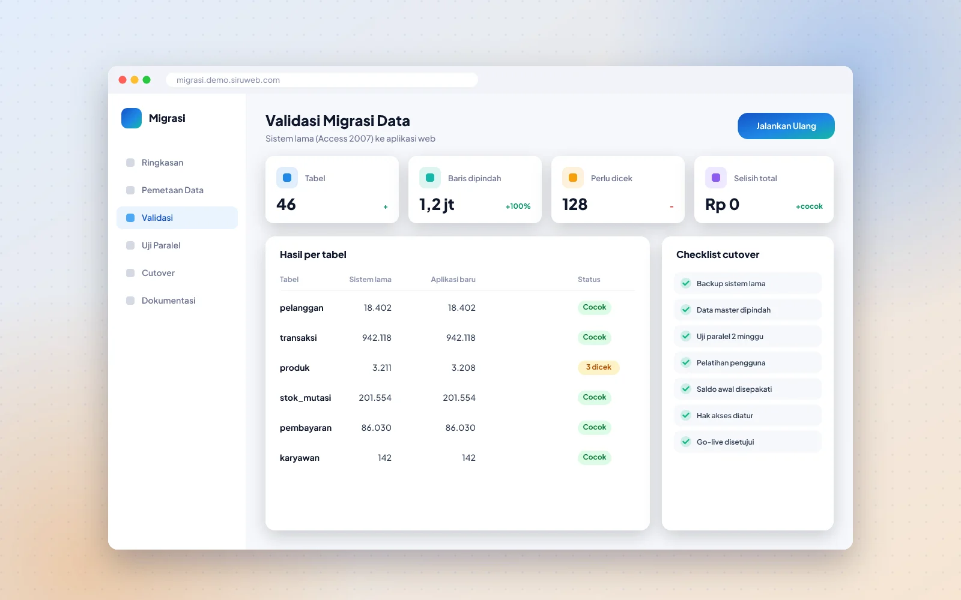This screenshot has height=600, width=961.
Task: Click the 3.208 value in the produk row
Action: (x=463, y=368)
